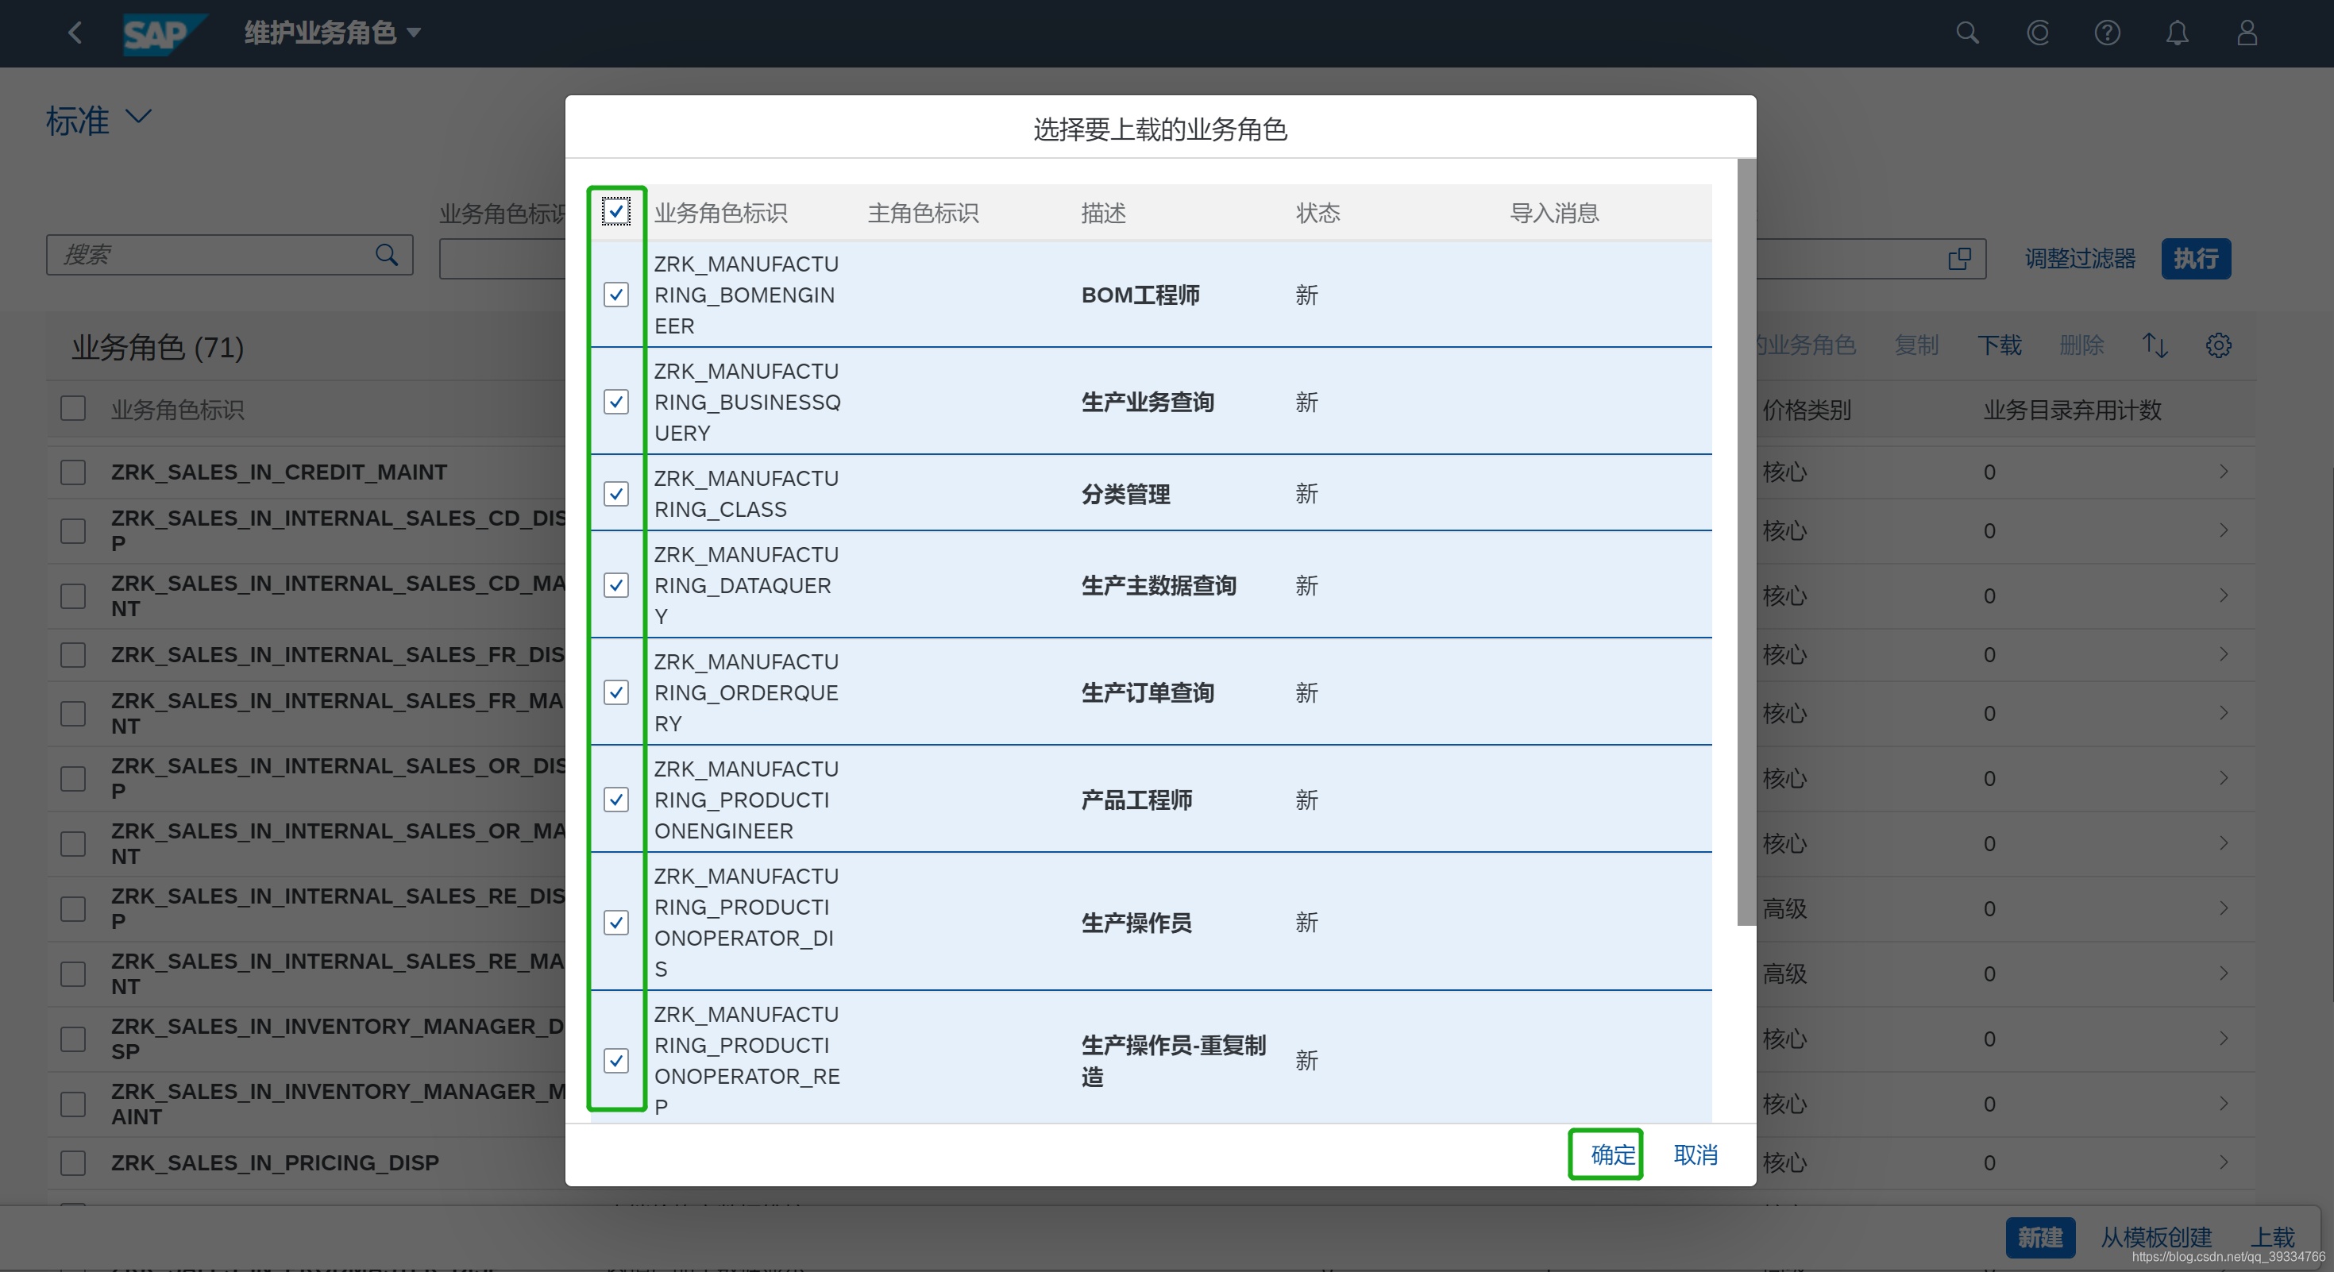This screenshot has height=1272, width=2334.
Task: Open the notifications bell icon
Action: tap(2178, 33)
